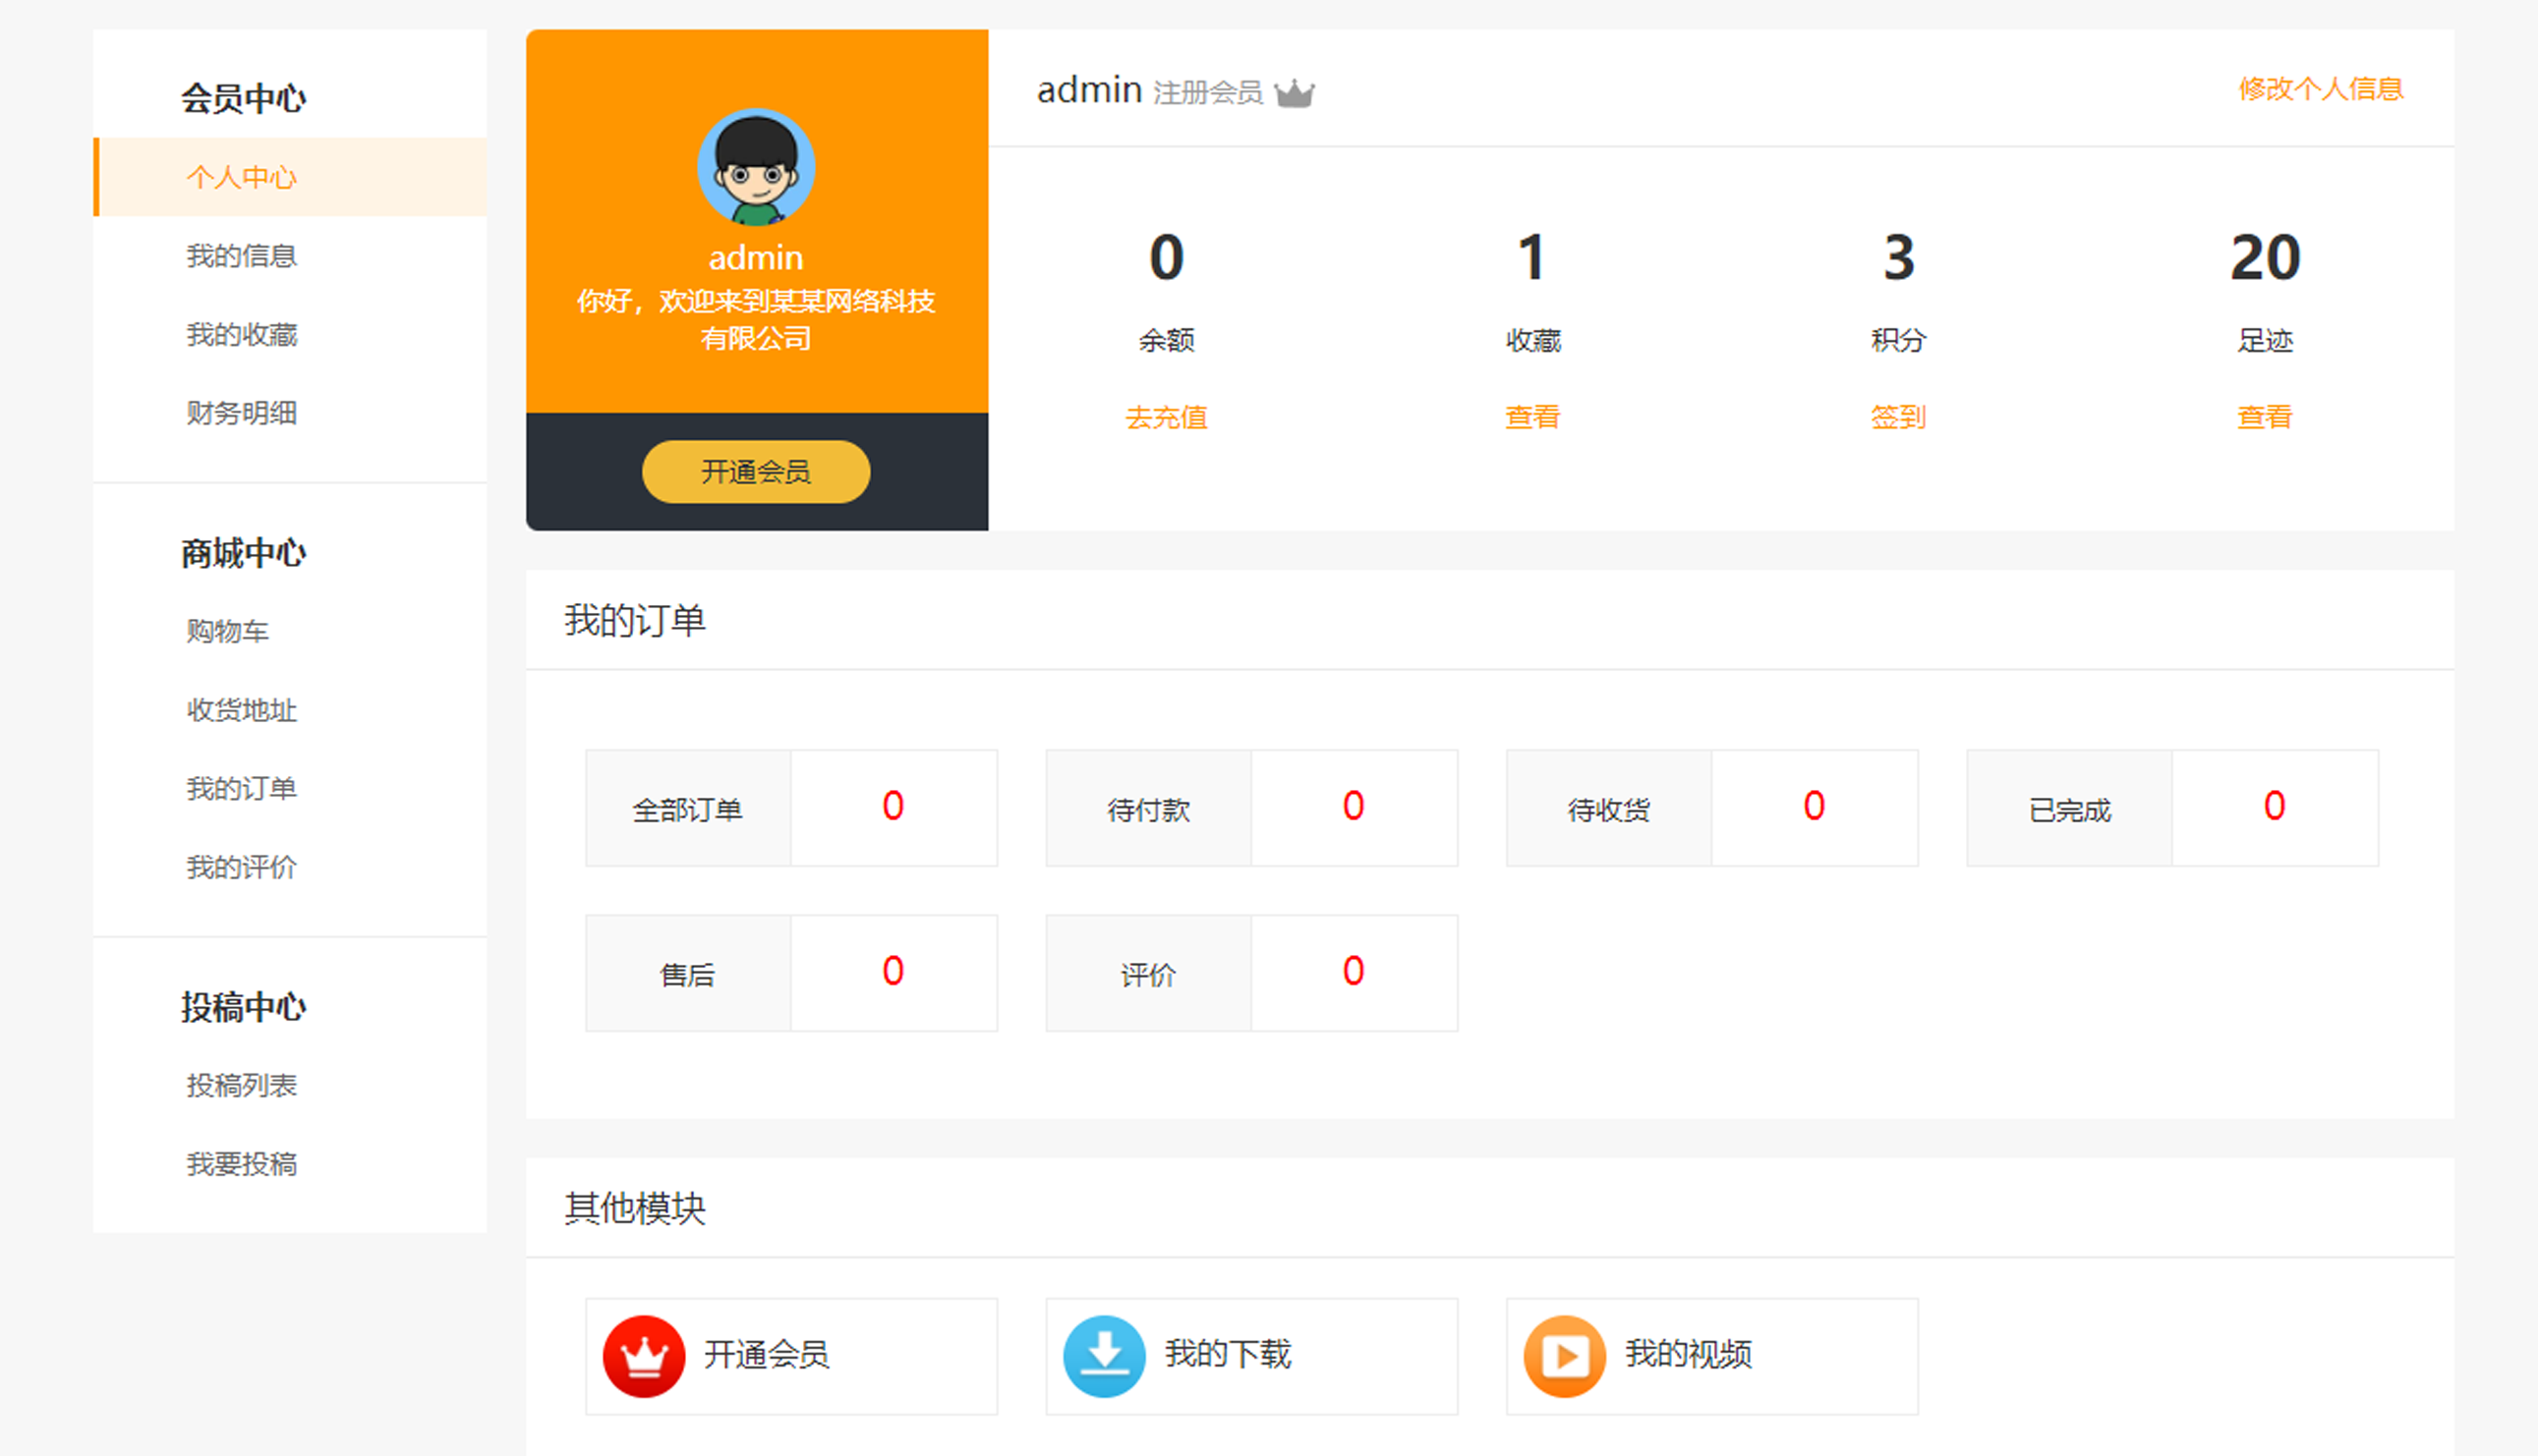2538x1456 pixels.
Task: Click the 投稿中心 sidebar heading
Action: click(x=243, y=1007)
